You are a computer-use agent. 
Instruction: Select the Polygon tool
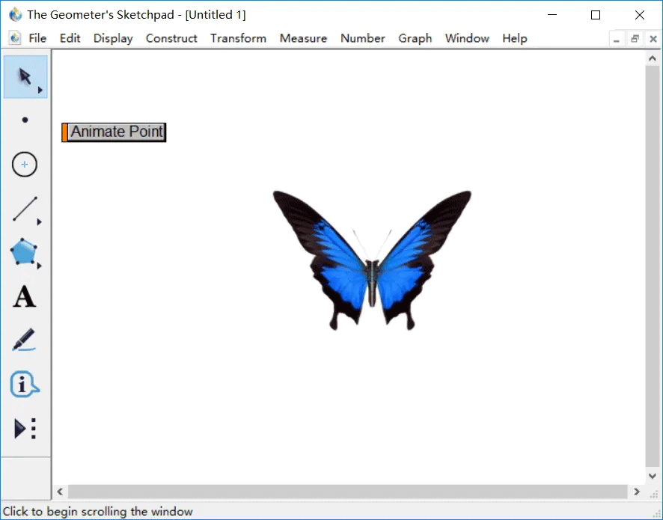pyautogui.click(x=24, y=252)
